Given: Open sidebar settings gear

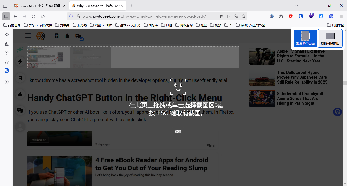Looking at the screenshot, I should (x=7, y=82).
